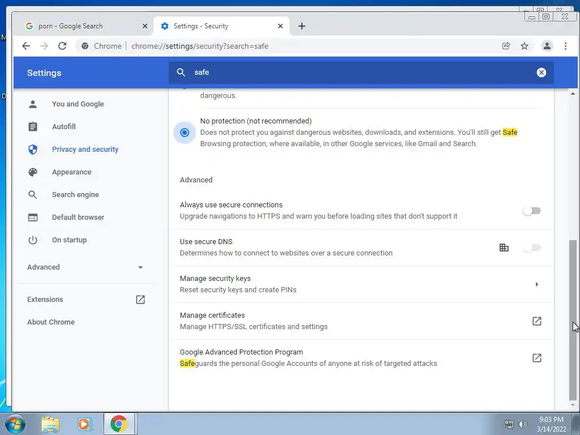Click the magnifier icon in settings search

181,72
